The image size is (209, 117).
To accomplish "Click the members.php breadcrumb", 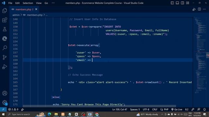I will (35, 15).
